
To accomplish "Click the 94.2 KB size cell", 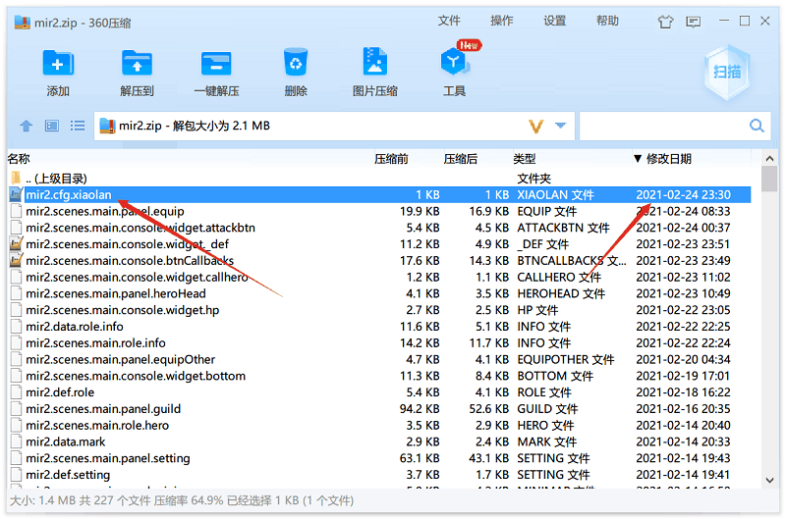I will coord(420,409).
